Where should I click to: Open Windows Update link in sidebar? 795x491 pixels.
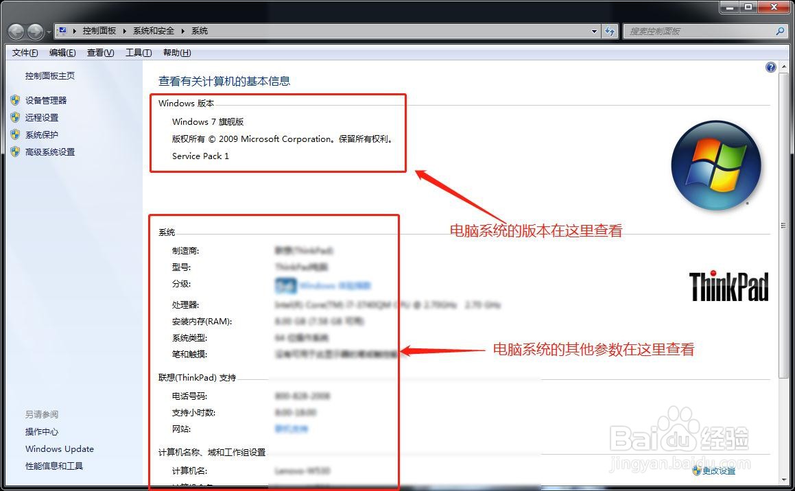click(x=59, y=449)
